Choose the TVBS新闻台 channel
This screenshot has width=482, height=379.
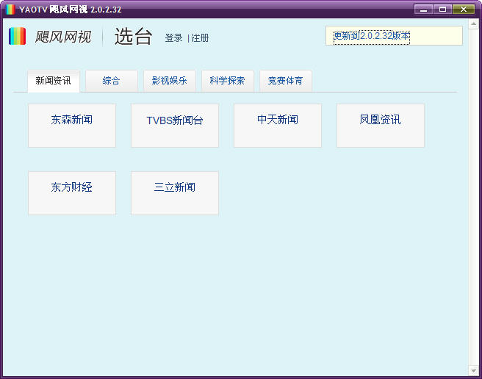175,126
